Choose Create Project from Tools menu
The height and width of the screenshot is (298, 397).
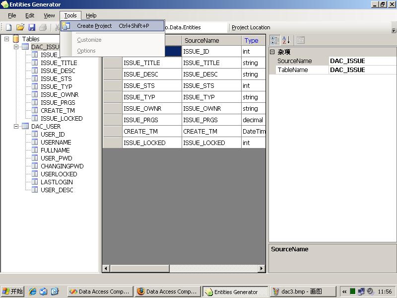pos(94,26)
